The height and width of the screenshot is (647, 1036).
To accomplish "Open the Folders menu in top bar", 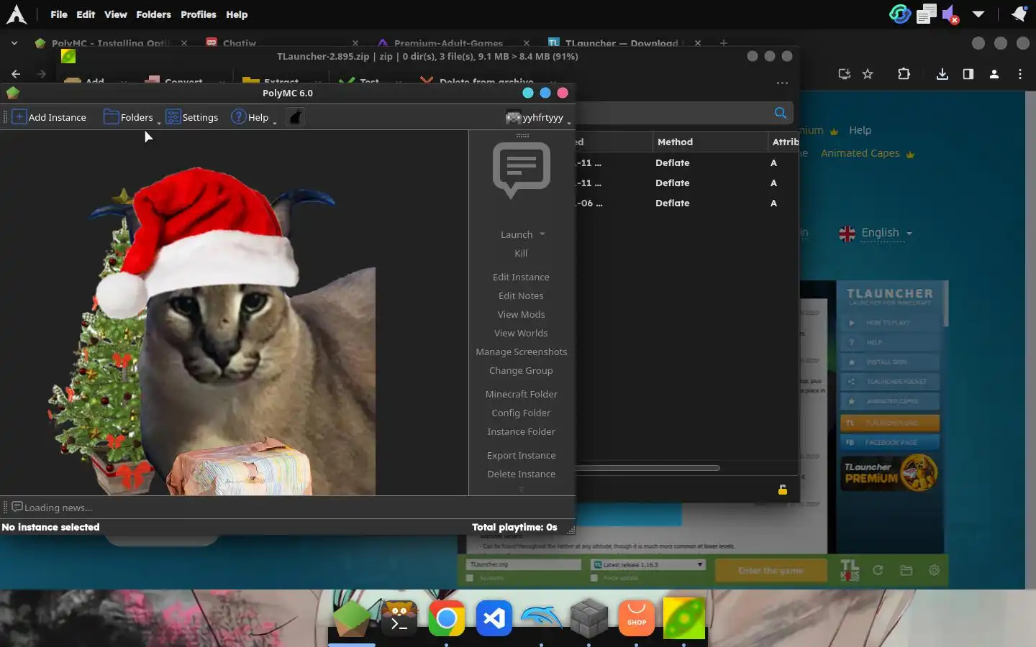I will pyautogui.click(x=153, y=14).
